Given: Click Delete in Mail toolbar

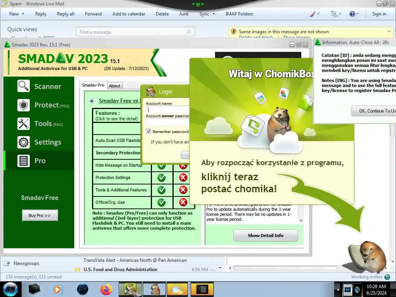Looking at the screenshot, I should (162, 14).
